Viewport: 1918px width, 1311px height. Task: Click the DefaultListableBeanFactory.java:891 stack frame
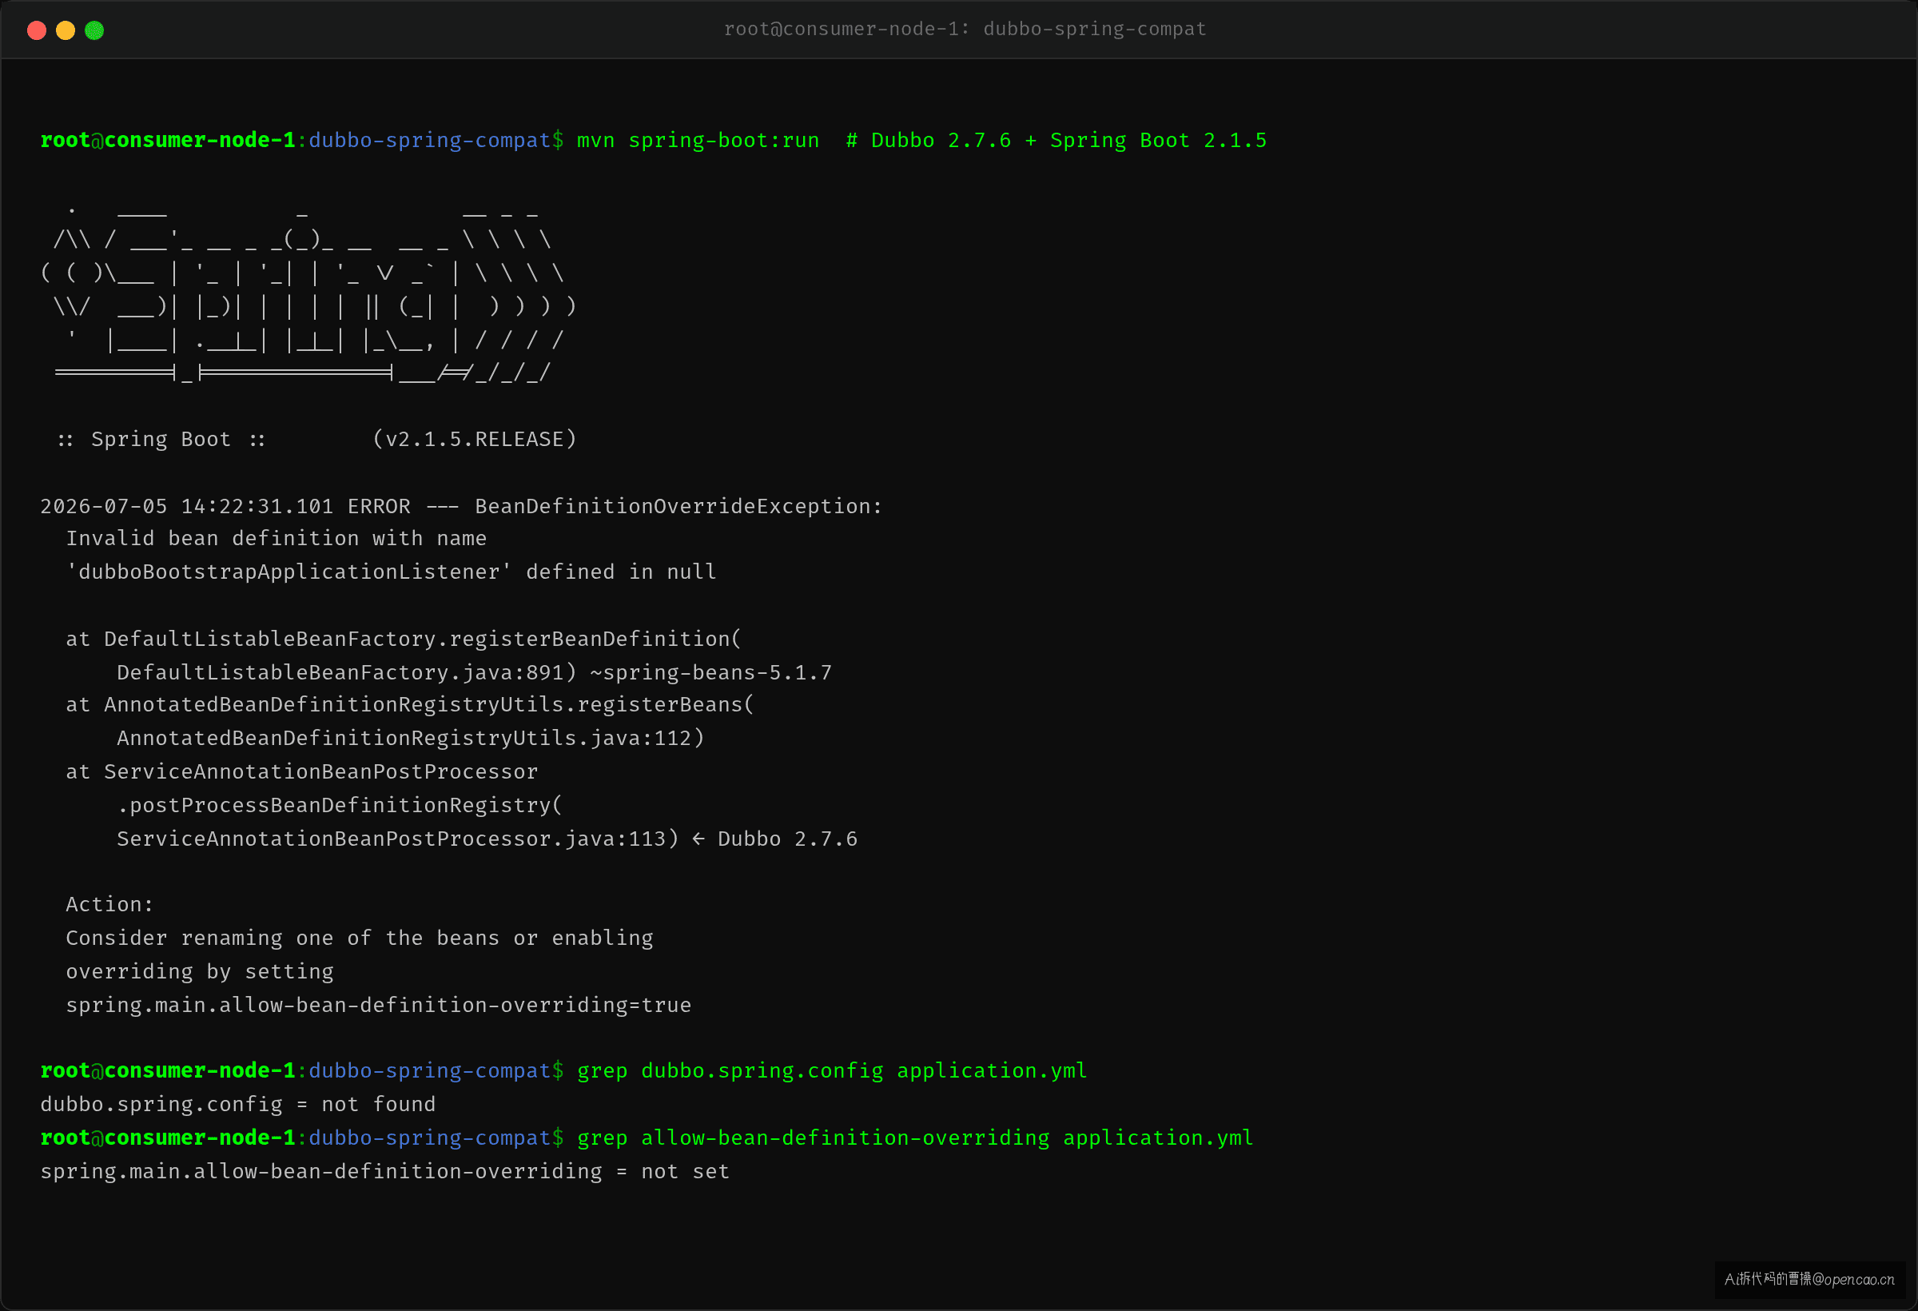point(347,673)
